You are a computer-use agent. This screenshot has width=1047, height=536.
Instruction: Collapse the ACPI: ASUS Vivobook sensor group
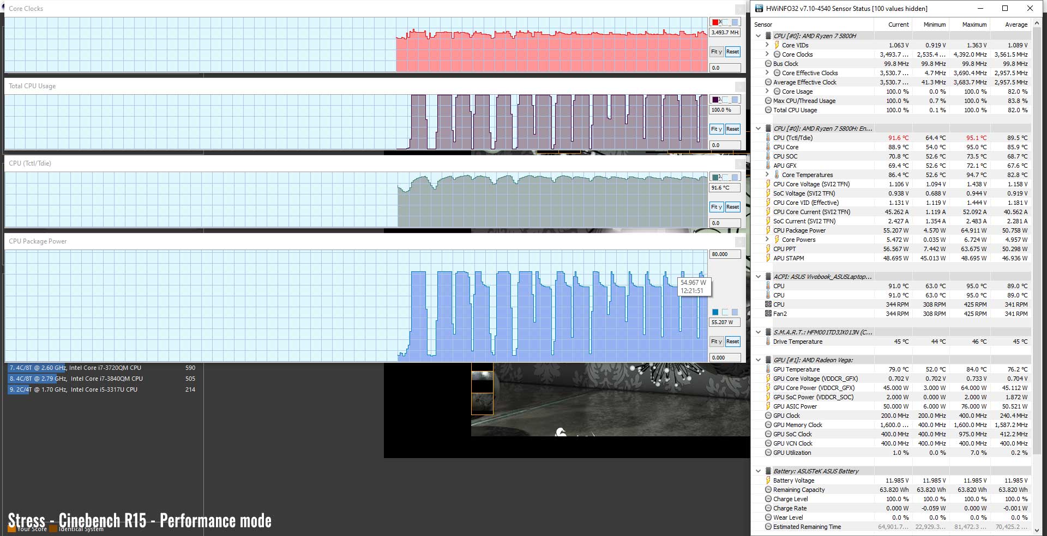coord(758,277)
